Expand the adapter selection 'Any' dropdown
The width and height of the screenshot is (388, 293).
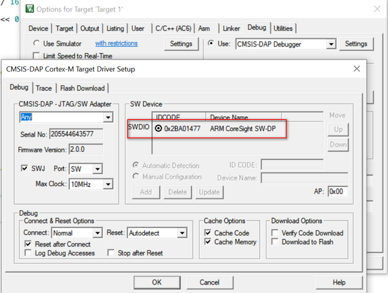tap(108, 117)
